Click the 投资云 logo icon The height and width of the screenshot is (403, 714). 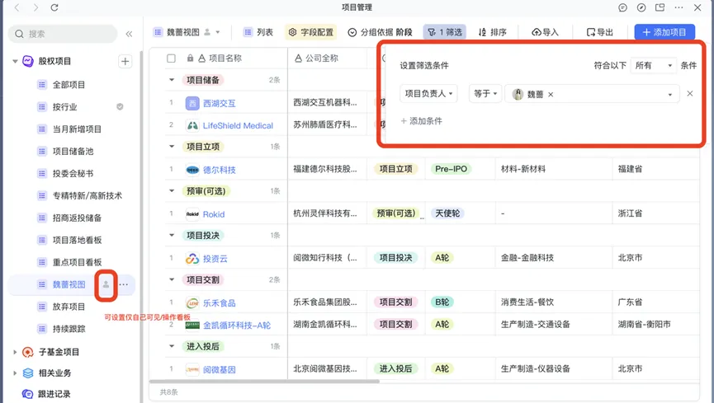click(192, 259)
